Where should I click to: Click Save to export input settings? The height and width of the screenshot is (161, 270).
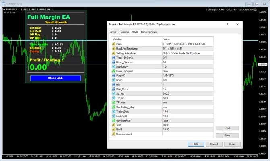pos(227,136)
